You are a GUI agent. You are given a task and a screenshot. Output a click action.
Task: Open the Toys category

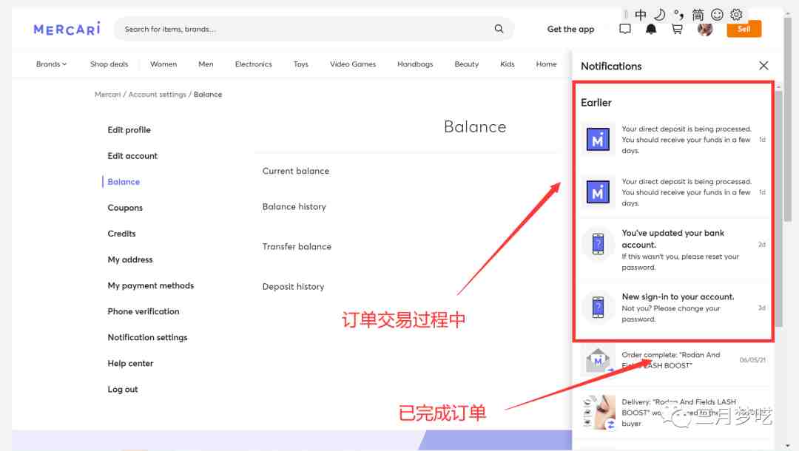click(300, 64)
